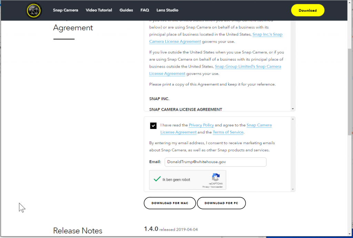
Task: Click the 'Agreement' section heading
Action: pos(73,28)
